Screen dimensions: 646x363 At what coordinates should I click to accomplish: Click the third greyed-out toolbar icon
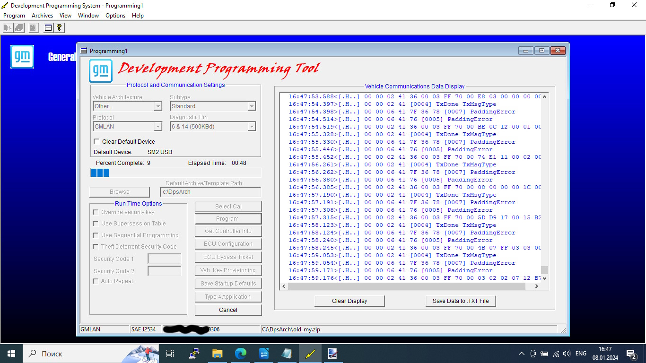tap(33, 28)
